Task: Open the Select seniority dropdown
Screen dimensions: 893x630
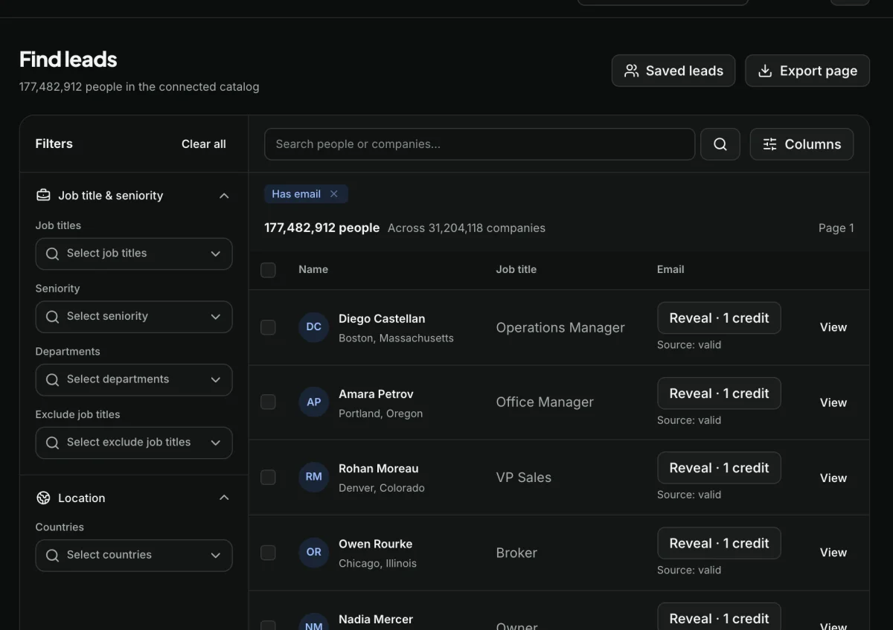Action: coord(134,317)
